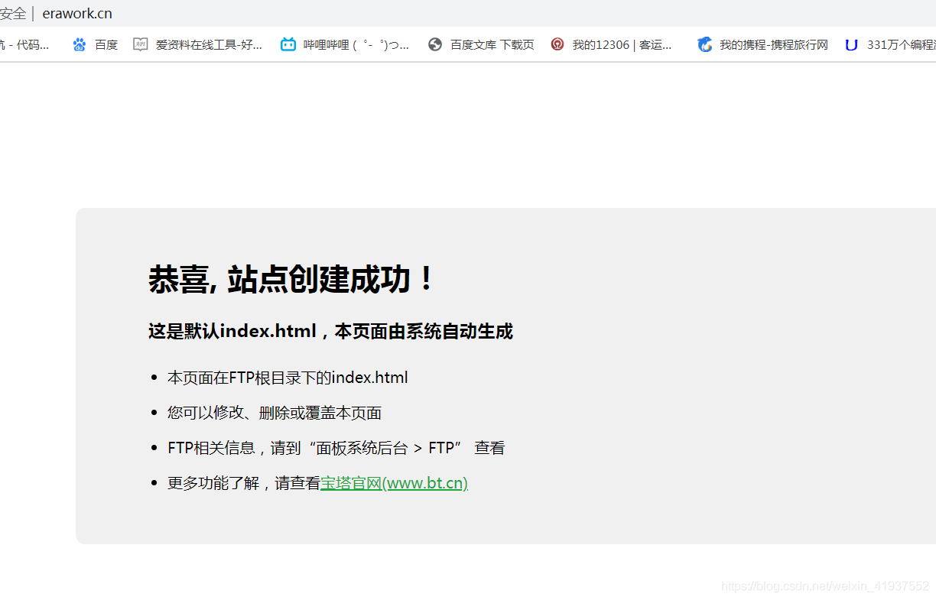Screen dimensions: 936x600
Task: Open the 百度文库 下载页 bookmark
Action: click(x=492, y=44)
